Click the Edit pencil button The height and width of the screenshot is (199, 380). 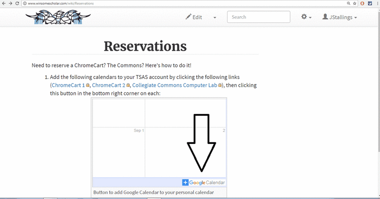tap(194, 17)
